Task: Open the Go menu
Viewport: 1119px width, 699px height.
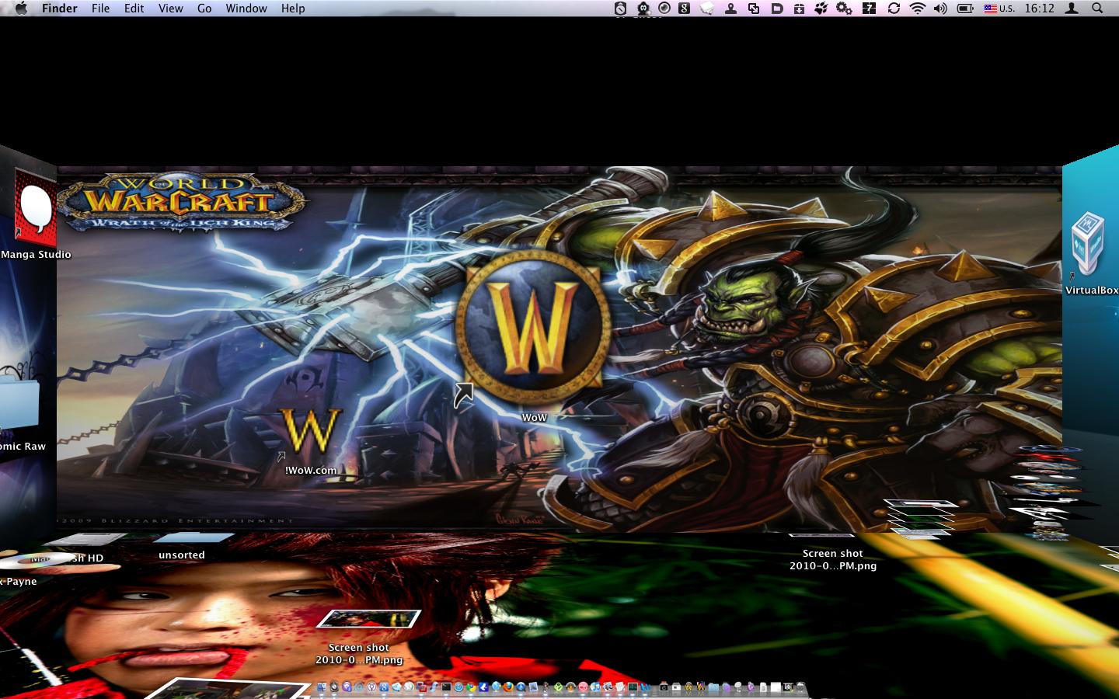Action: (x=204, y=9)
